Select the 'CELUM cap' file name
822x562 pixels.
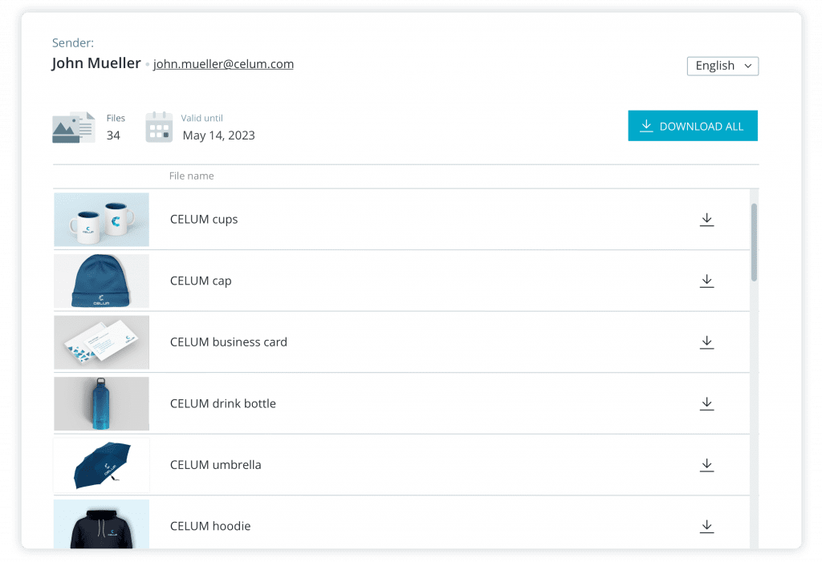pos(201,281)
